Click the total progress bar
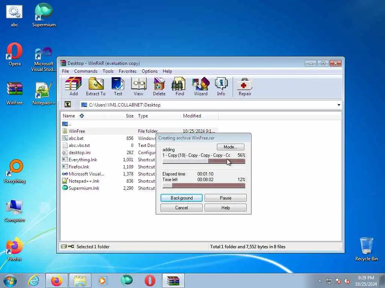Viewport: 385px width, 288px height. [203, 186]
